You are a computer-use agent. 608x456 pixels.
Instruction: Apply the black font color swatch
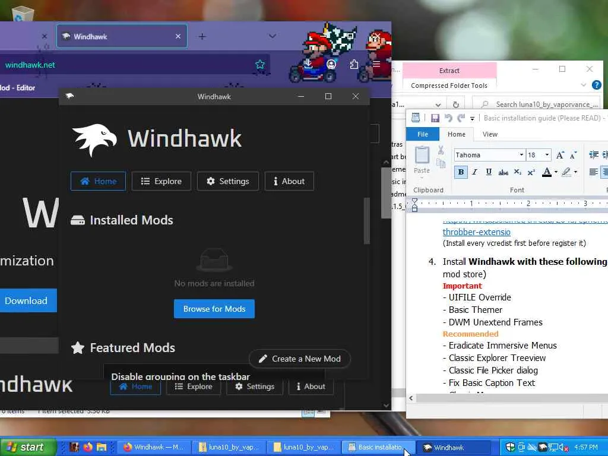tap(547, 172)
